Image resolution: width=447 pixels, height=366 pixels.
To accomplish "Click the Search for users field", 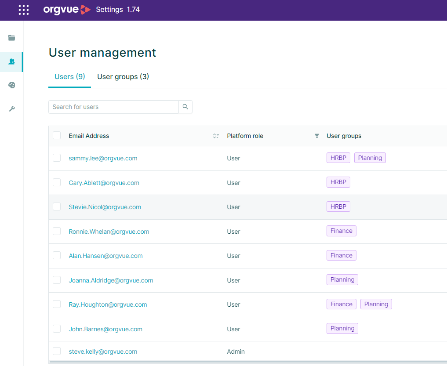I will coord(113,107).
